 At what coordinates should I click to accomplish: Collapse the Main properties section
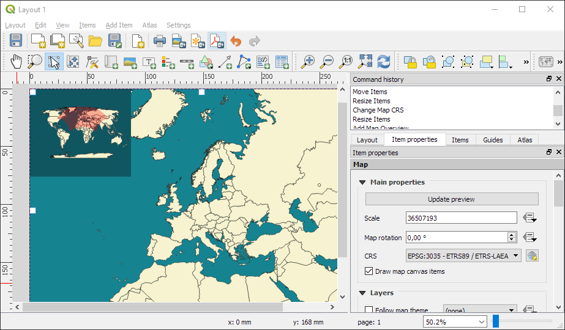362,182
